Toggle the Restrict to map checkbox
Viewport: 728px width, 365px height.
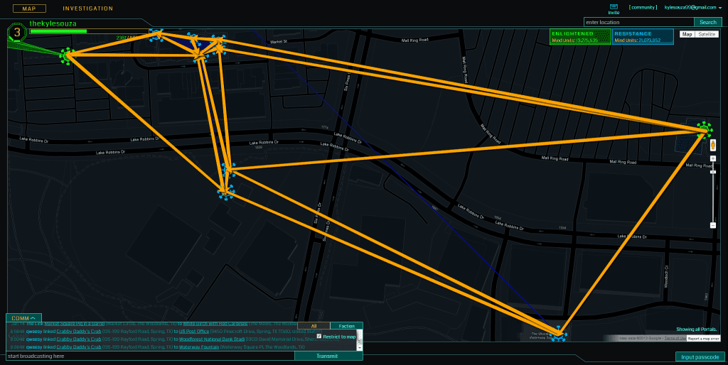pos(319,337)
